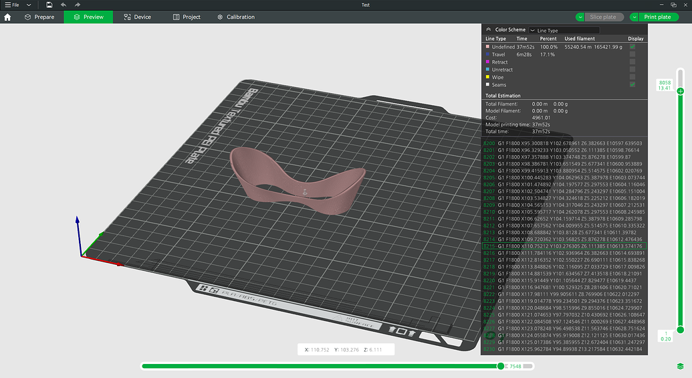The image size is (692, 378).
Task: Click the save project icon
Action: (49, 5)
